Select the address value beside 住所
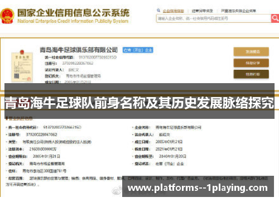This screenshot has width=279, height=202. [x=44, y=171]
